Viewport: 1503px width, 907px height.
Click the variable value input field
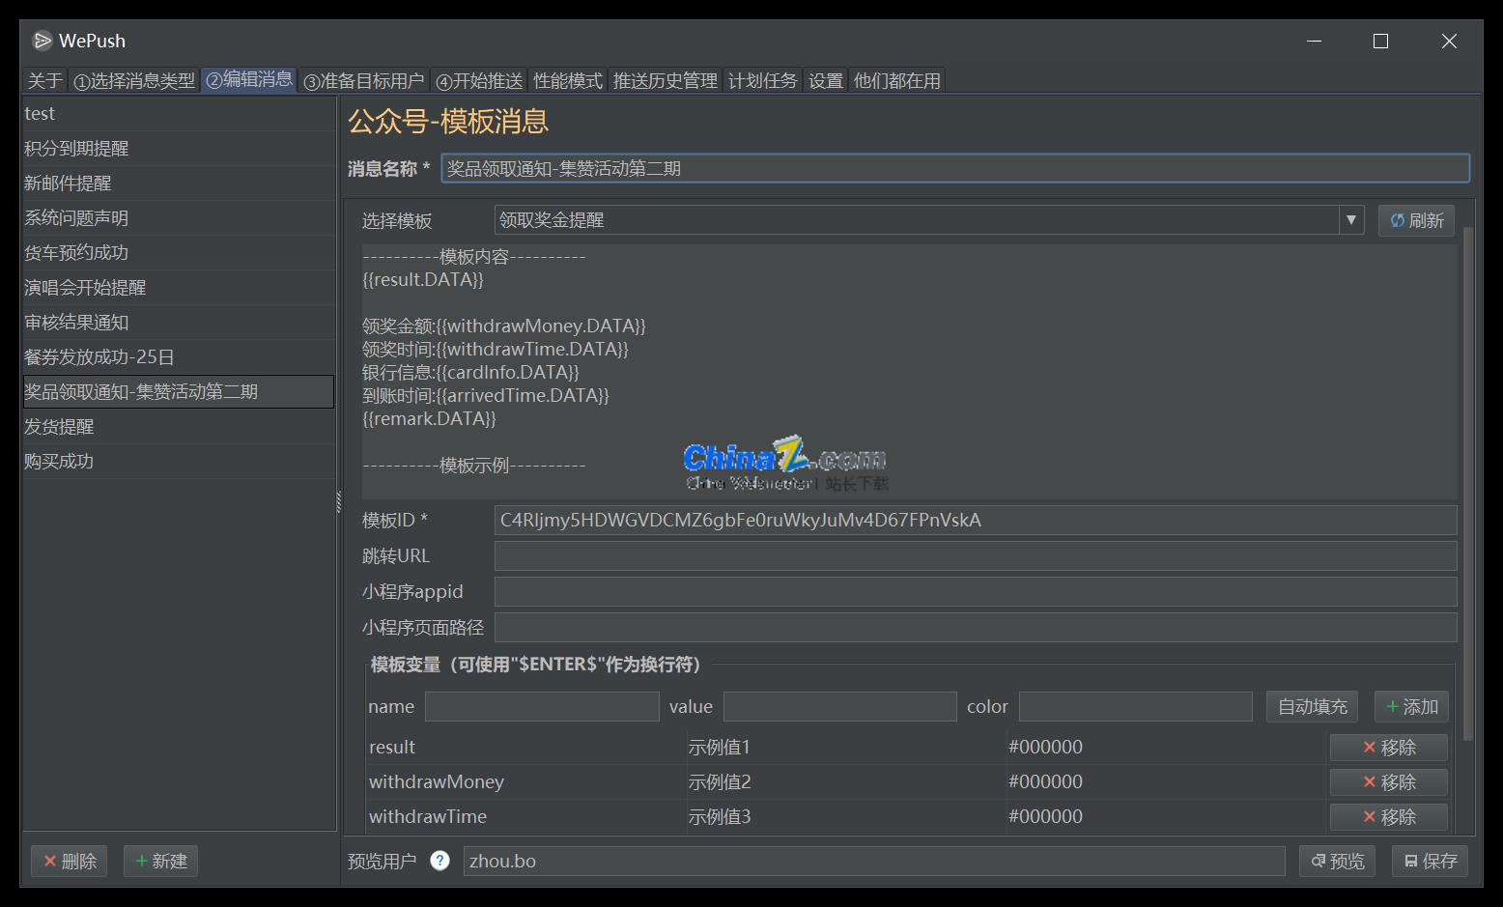840,706
